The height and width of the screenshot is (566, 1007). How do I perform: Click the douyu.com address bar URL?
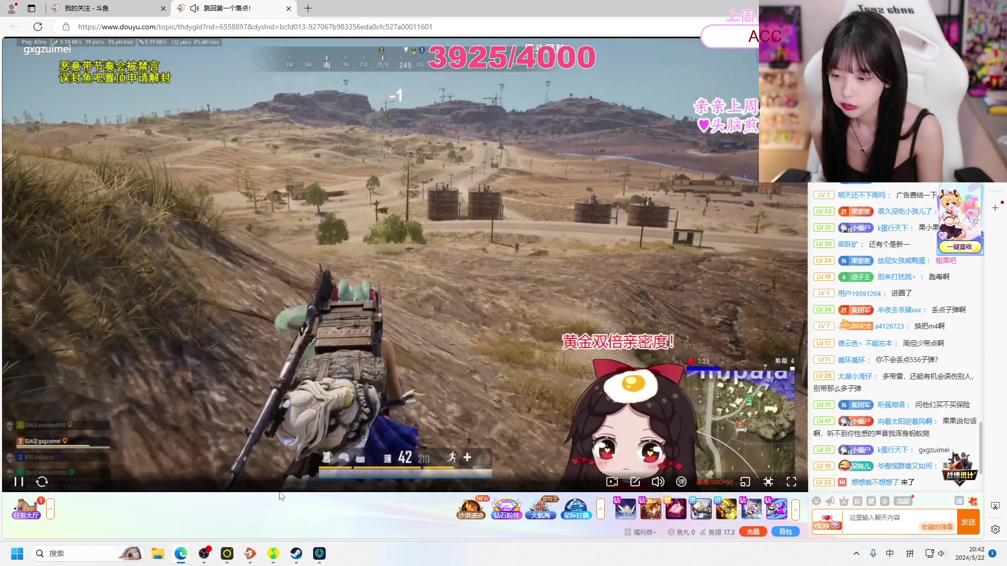[x=255, y=27]
